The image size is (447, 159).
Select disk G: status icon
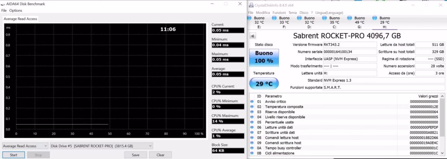click(350, 18)
